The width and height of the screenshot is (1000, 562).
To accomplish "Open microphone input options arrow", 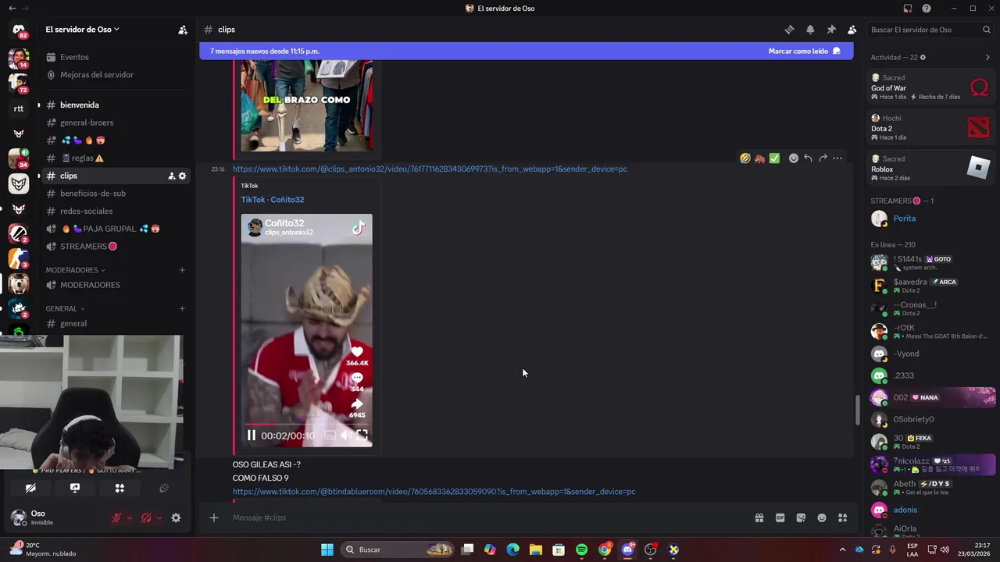I will [130, 518].
